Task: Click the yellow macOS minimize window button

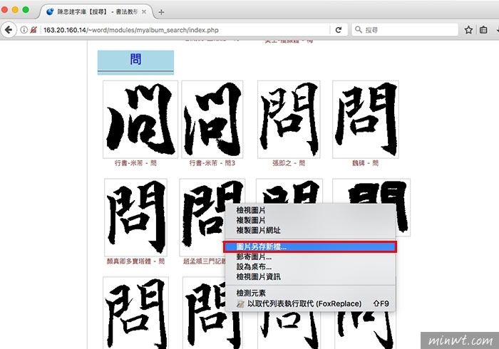Action: pyautogui.click(x=15, y=10)
